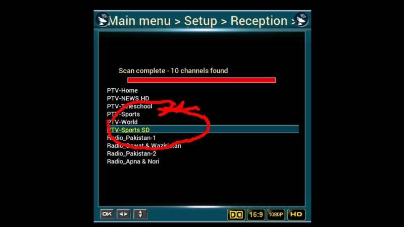Click the Setup breadcrumb in title
This screenshot has height=227, width=404.
(200, 21)
